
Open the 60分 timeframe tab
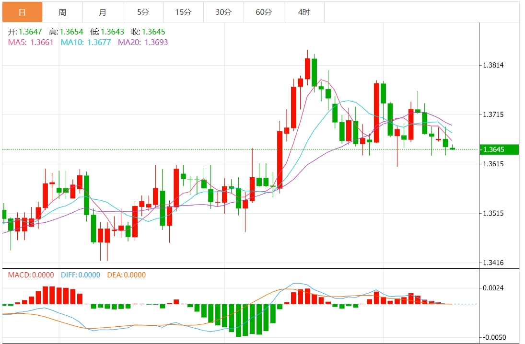(264, 12)
